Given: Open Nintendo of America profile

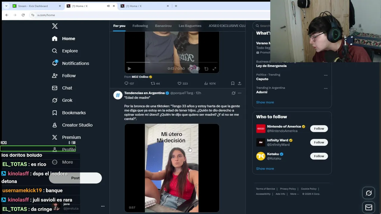Looking at the screenshot, I should tap(284, 127).
